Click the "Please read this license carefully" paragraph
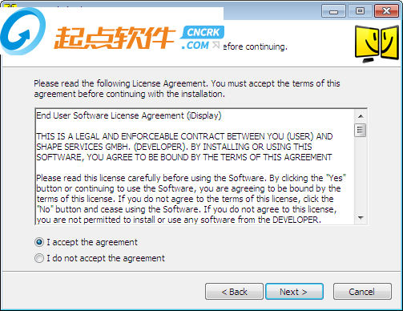Image resolution: width=403 pixels, height=311 pixels. (x=191, y=199)
